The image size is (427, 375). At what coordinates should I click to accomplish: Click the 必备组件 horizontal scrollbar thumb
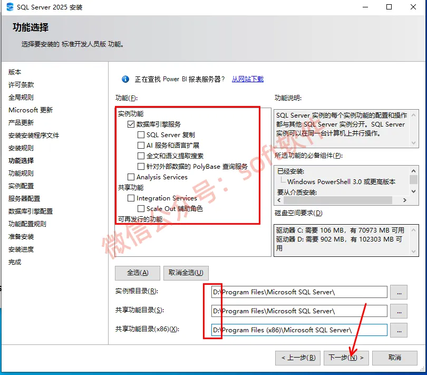(x=338, y=200)
